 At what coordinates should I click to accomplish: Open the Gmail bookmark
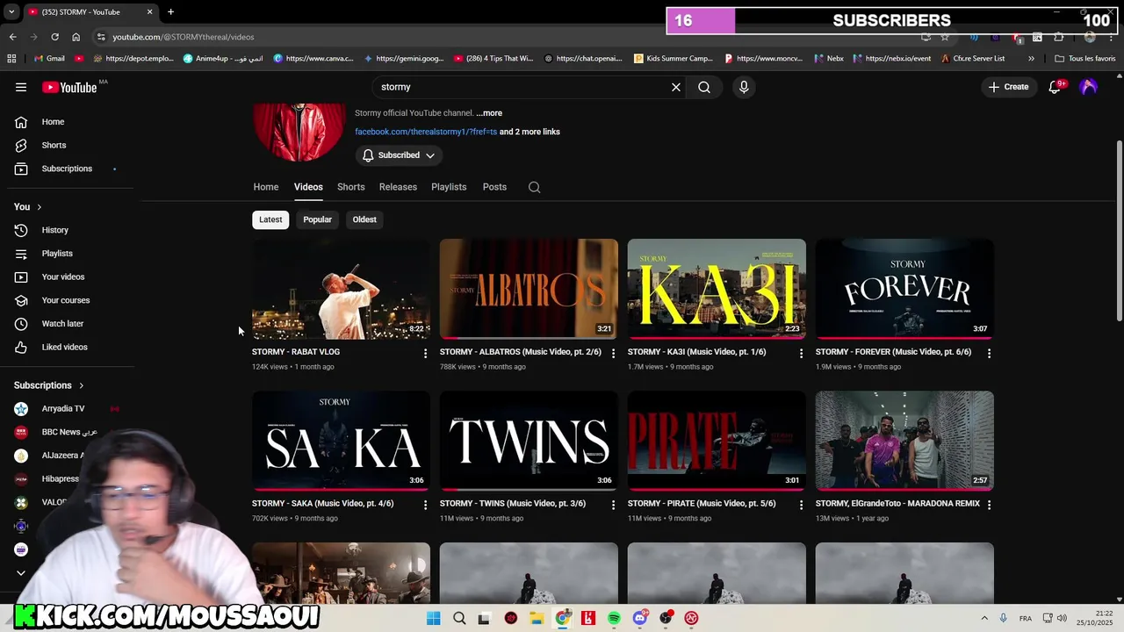point(49,59)
